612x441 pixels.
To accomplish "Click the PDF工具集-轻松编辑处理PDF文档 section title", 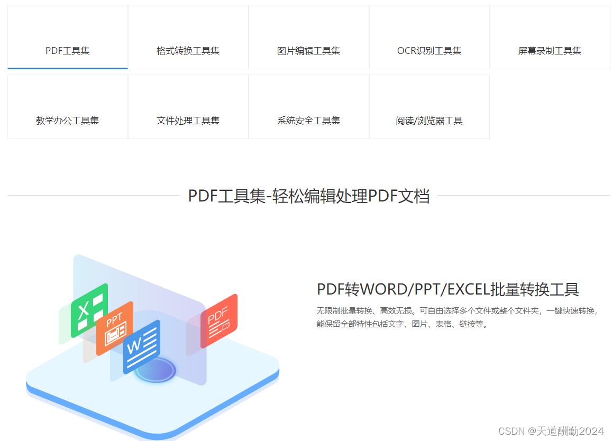I will [x=309, y=196].
